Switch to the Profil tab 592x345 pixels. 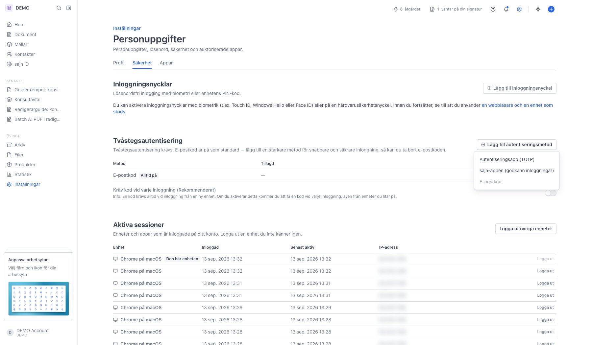click(119, 63)
